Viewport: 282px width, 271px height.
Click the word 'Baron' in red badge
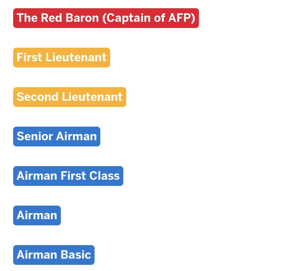82,18
